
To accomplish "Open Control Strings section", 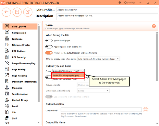I will pos(20,100).
